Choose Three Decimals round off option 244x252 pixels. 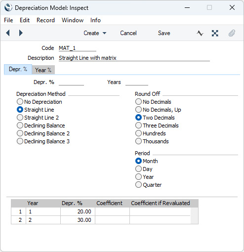pos(157,126)
